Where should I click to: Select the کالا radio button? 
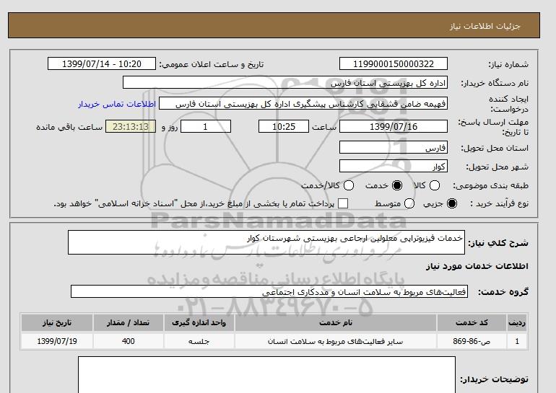[x=432, y=185]
